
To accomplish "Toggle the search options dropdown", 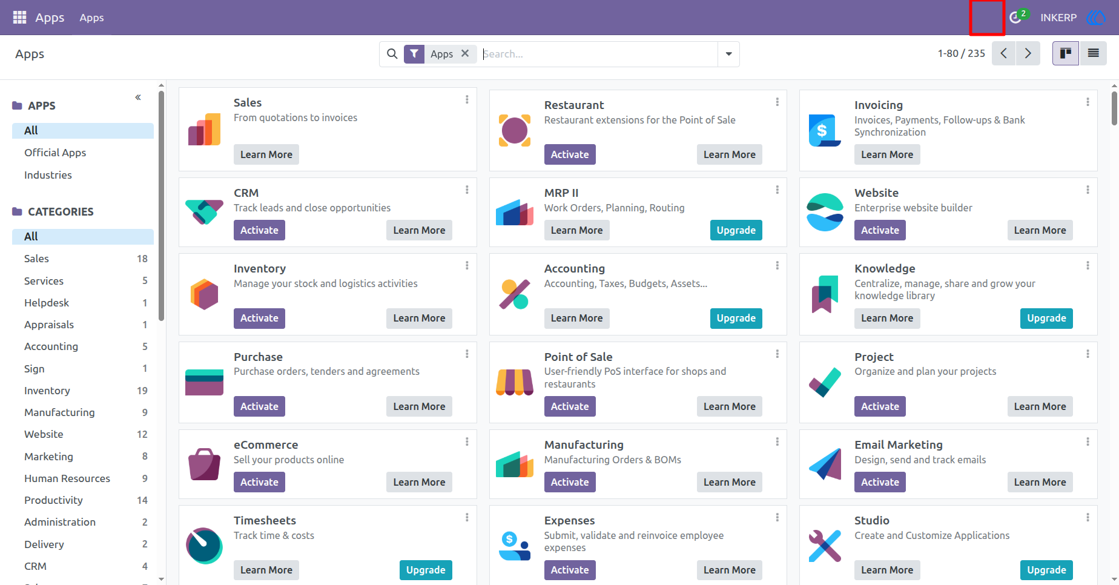I will pyautogui.click(x=728, y=54).
